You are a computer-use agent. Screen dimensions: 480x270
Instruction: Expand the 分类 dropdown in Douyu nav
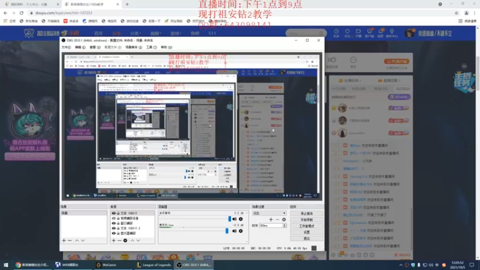coord(135,34)
